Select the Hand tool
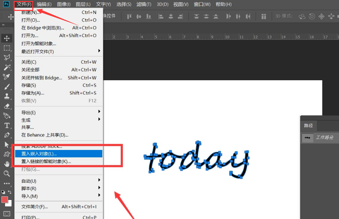The image size is (339, 219). 7,164
